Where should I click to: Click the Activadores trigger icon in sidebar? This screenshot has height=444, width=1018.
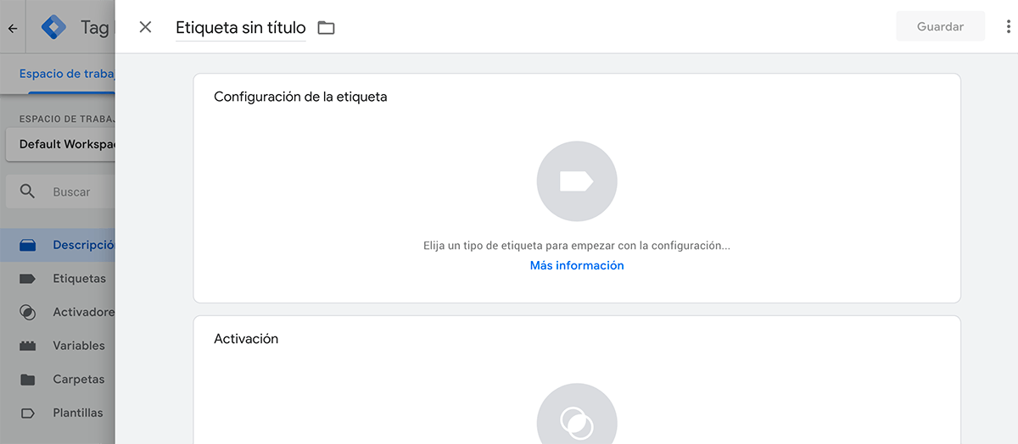(28, 312)
